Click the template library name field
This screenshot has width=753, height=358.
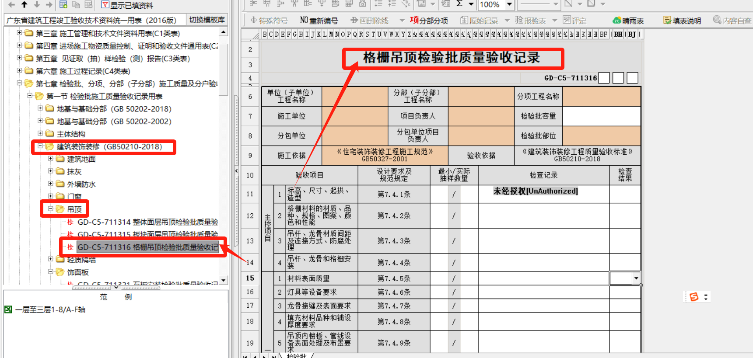click(95, 20)
